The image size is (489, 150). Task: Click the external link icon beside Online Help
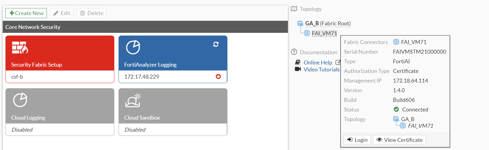[338, 62]
